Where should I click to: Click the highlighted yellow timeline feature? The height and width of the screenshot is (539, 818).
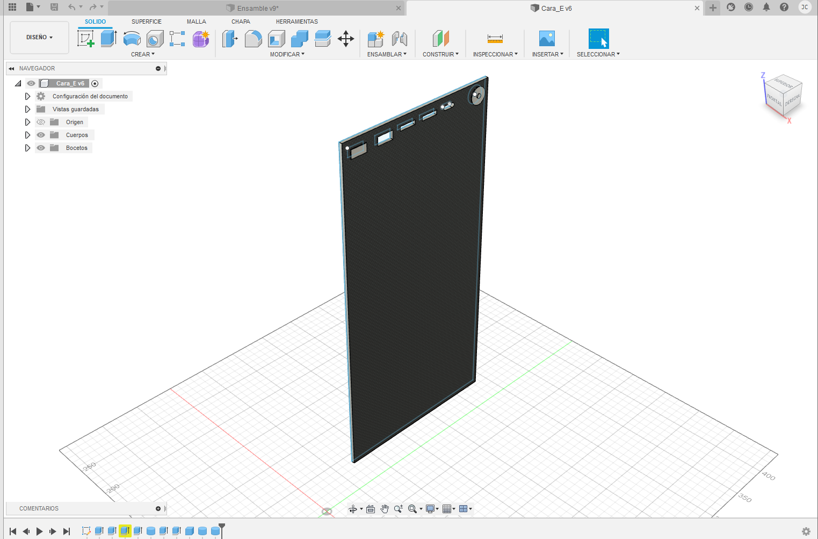(x=125, y=531)
